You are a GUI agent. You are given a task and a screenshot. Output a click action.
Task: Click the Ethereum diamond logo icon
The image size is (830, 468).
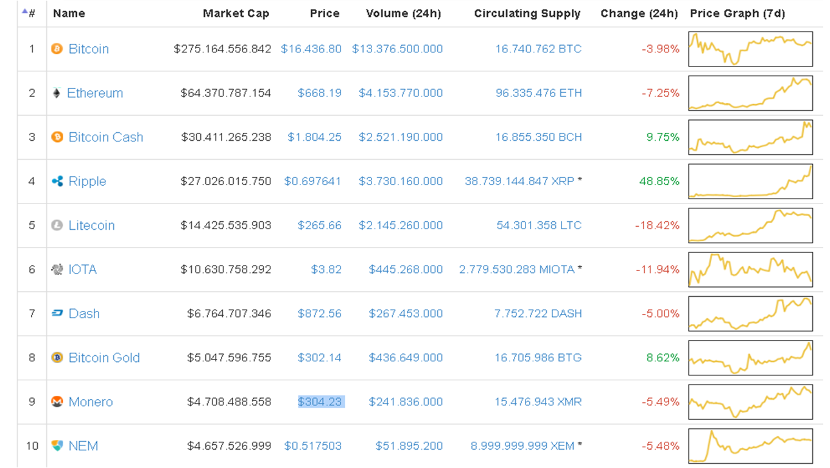(x=57, y=93)
